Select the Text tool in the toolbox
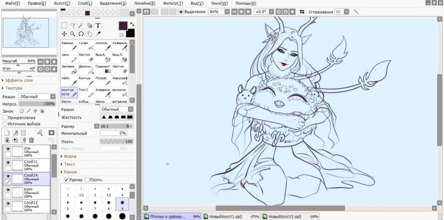 coord(98,25)
